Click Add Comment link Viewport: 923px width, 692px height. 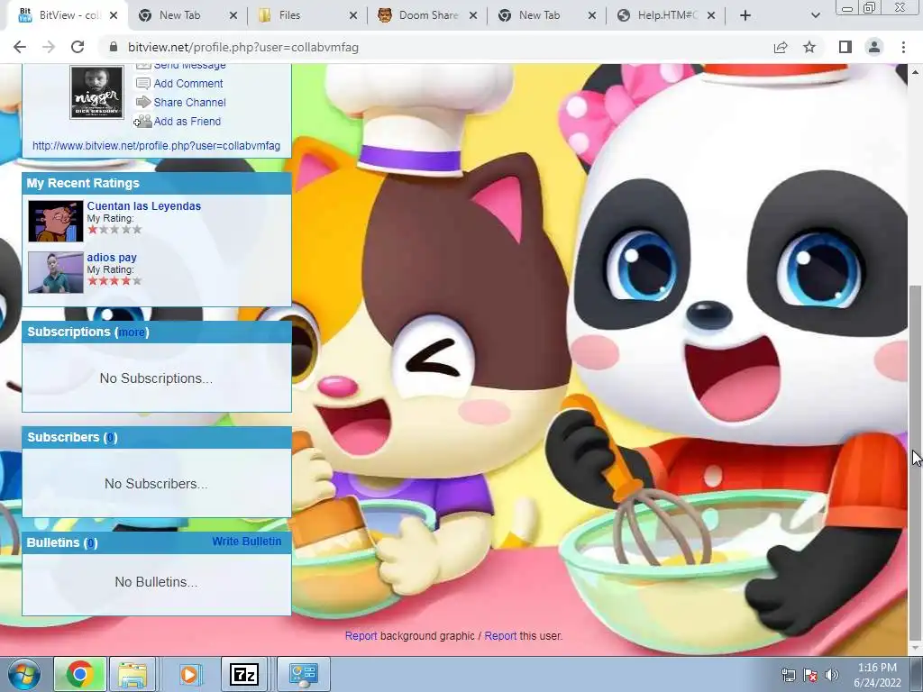click(x=187, y=84)
